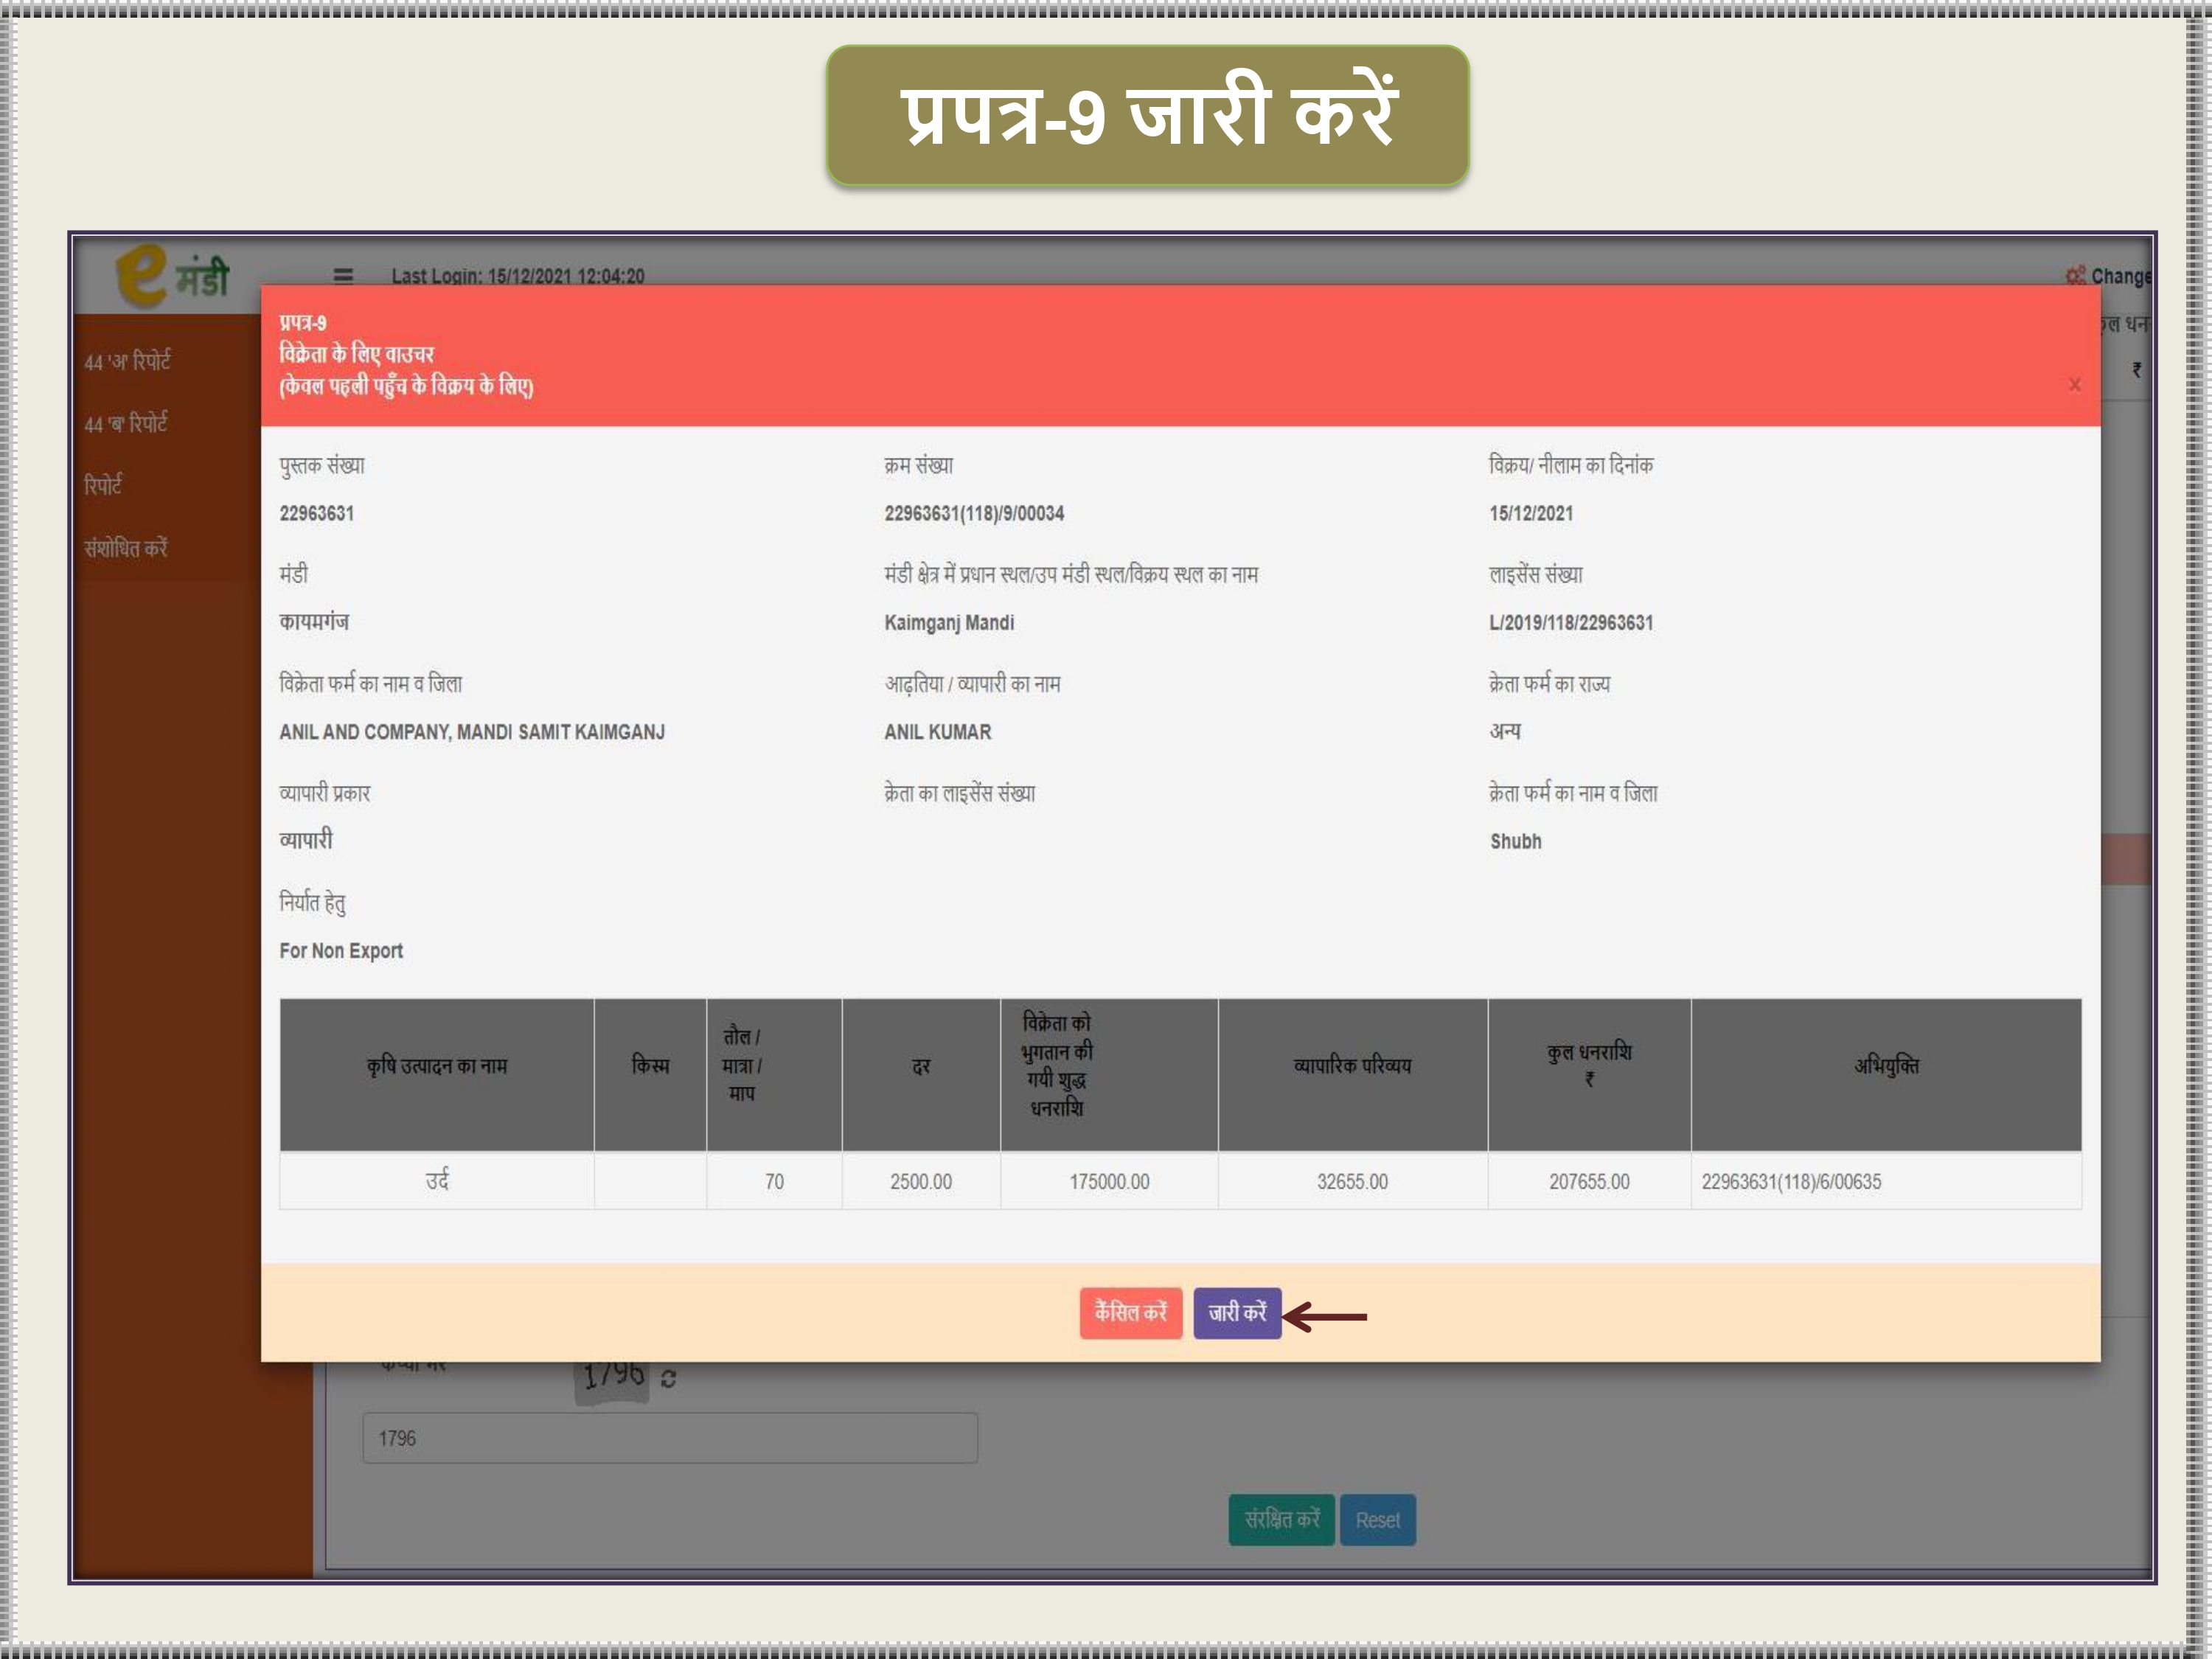The height and width of the screenshot is (1659, 2212).
Task: Click the संरक्षित करें button behind the dialog
Action: [1281, 1520]
